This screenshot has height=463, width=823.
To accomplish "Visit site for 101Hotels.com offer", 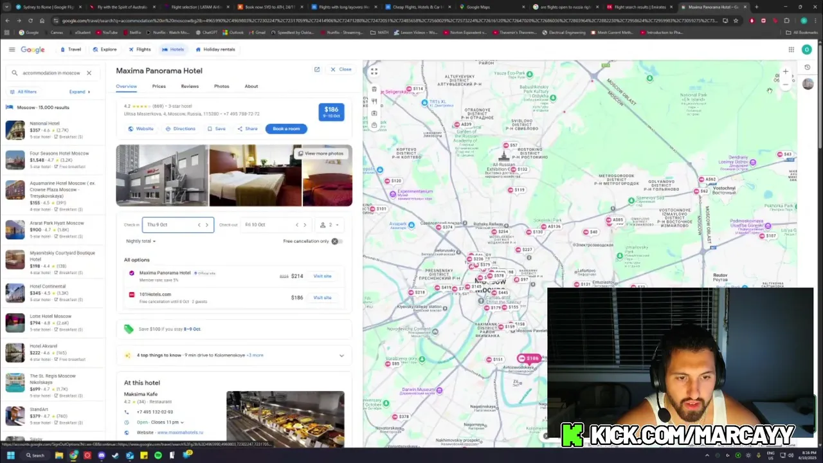I will click(322, 298).
